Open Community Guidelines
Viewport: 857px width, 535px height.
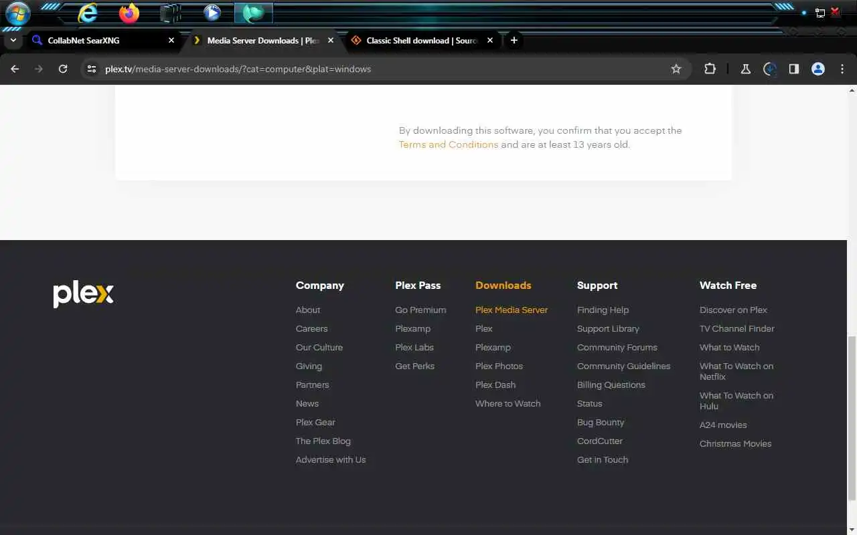click(x=623, y=366)
